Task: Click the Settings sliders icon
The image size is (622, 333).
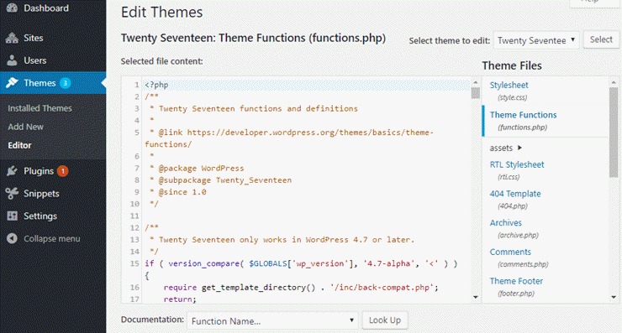Action: (x=12, y=216)
